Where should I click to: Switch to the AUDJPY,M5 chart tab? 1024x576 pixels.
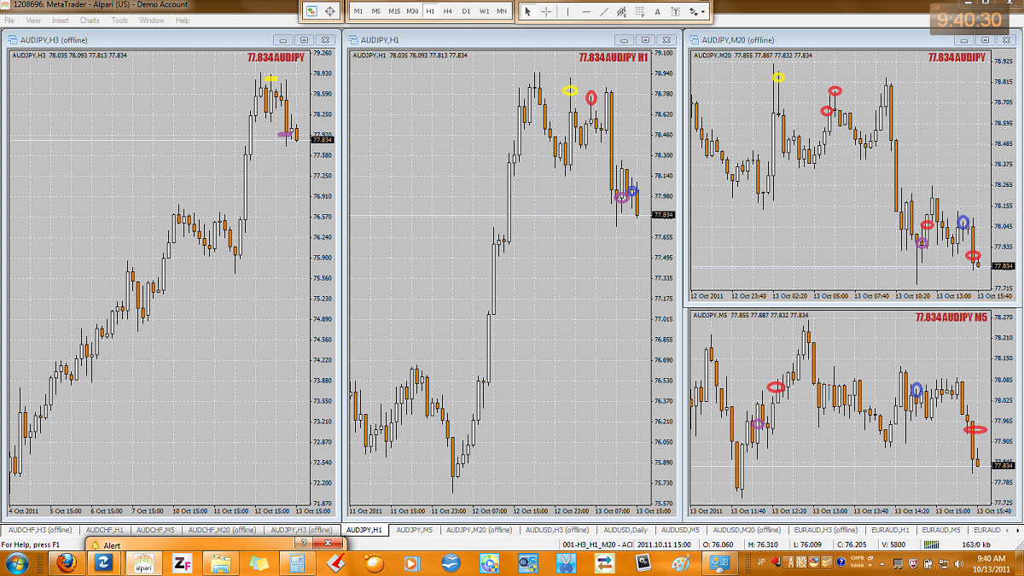[415, 530]
